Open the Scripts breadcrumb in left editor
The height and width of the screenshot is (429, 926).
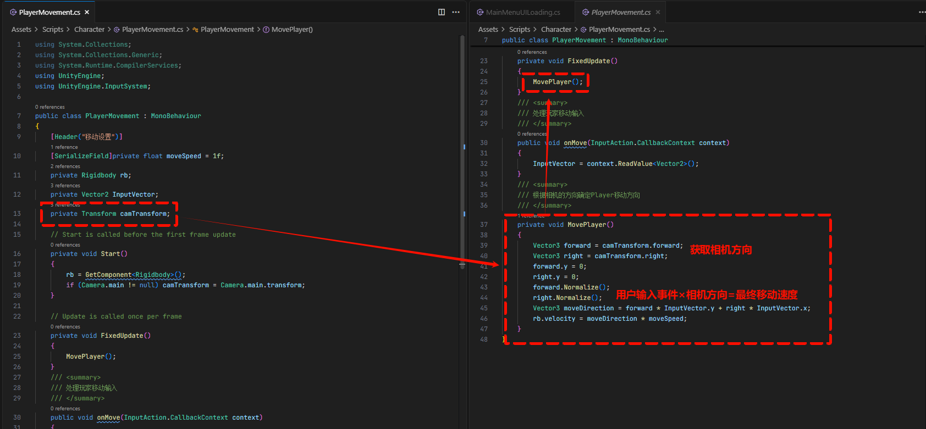point(53,30)
